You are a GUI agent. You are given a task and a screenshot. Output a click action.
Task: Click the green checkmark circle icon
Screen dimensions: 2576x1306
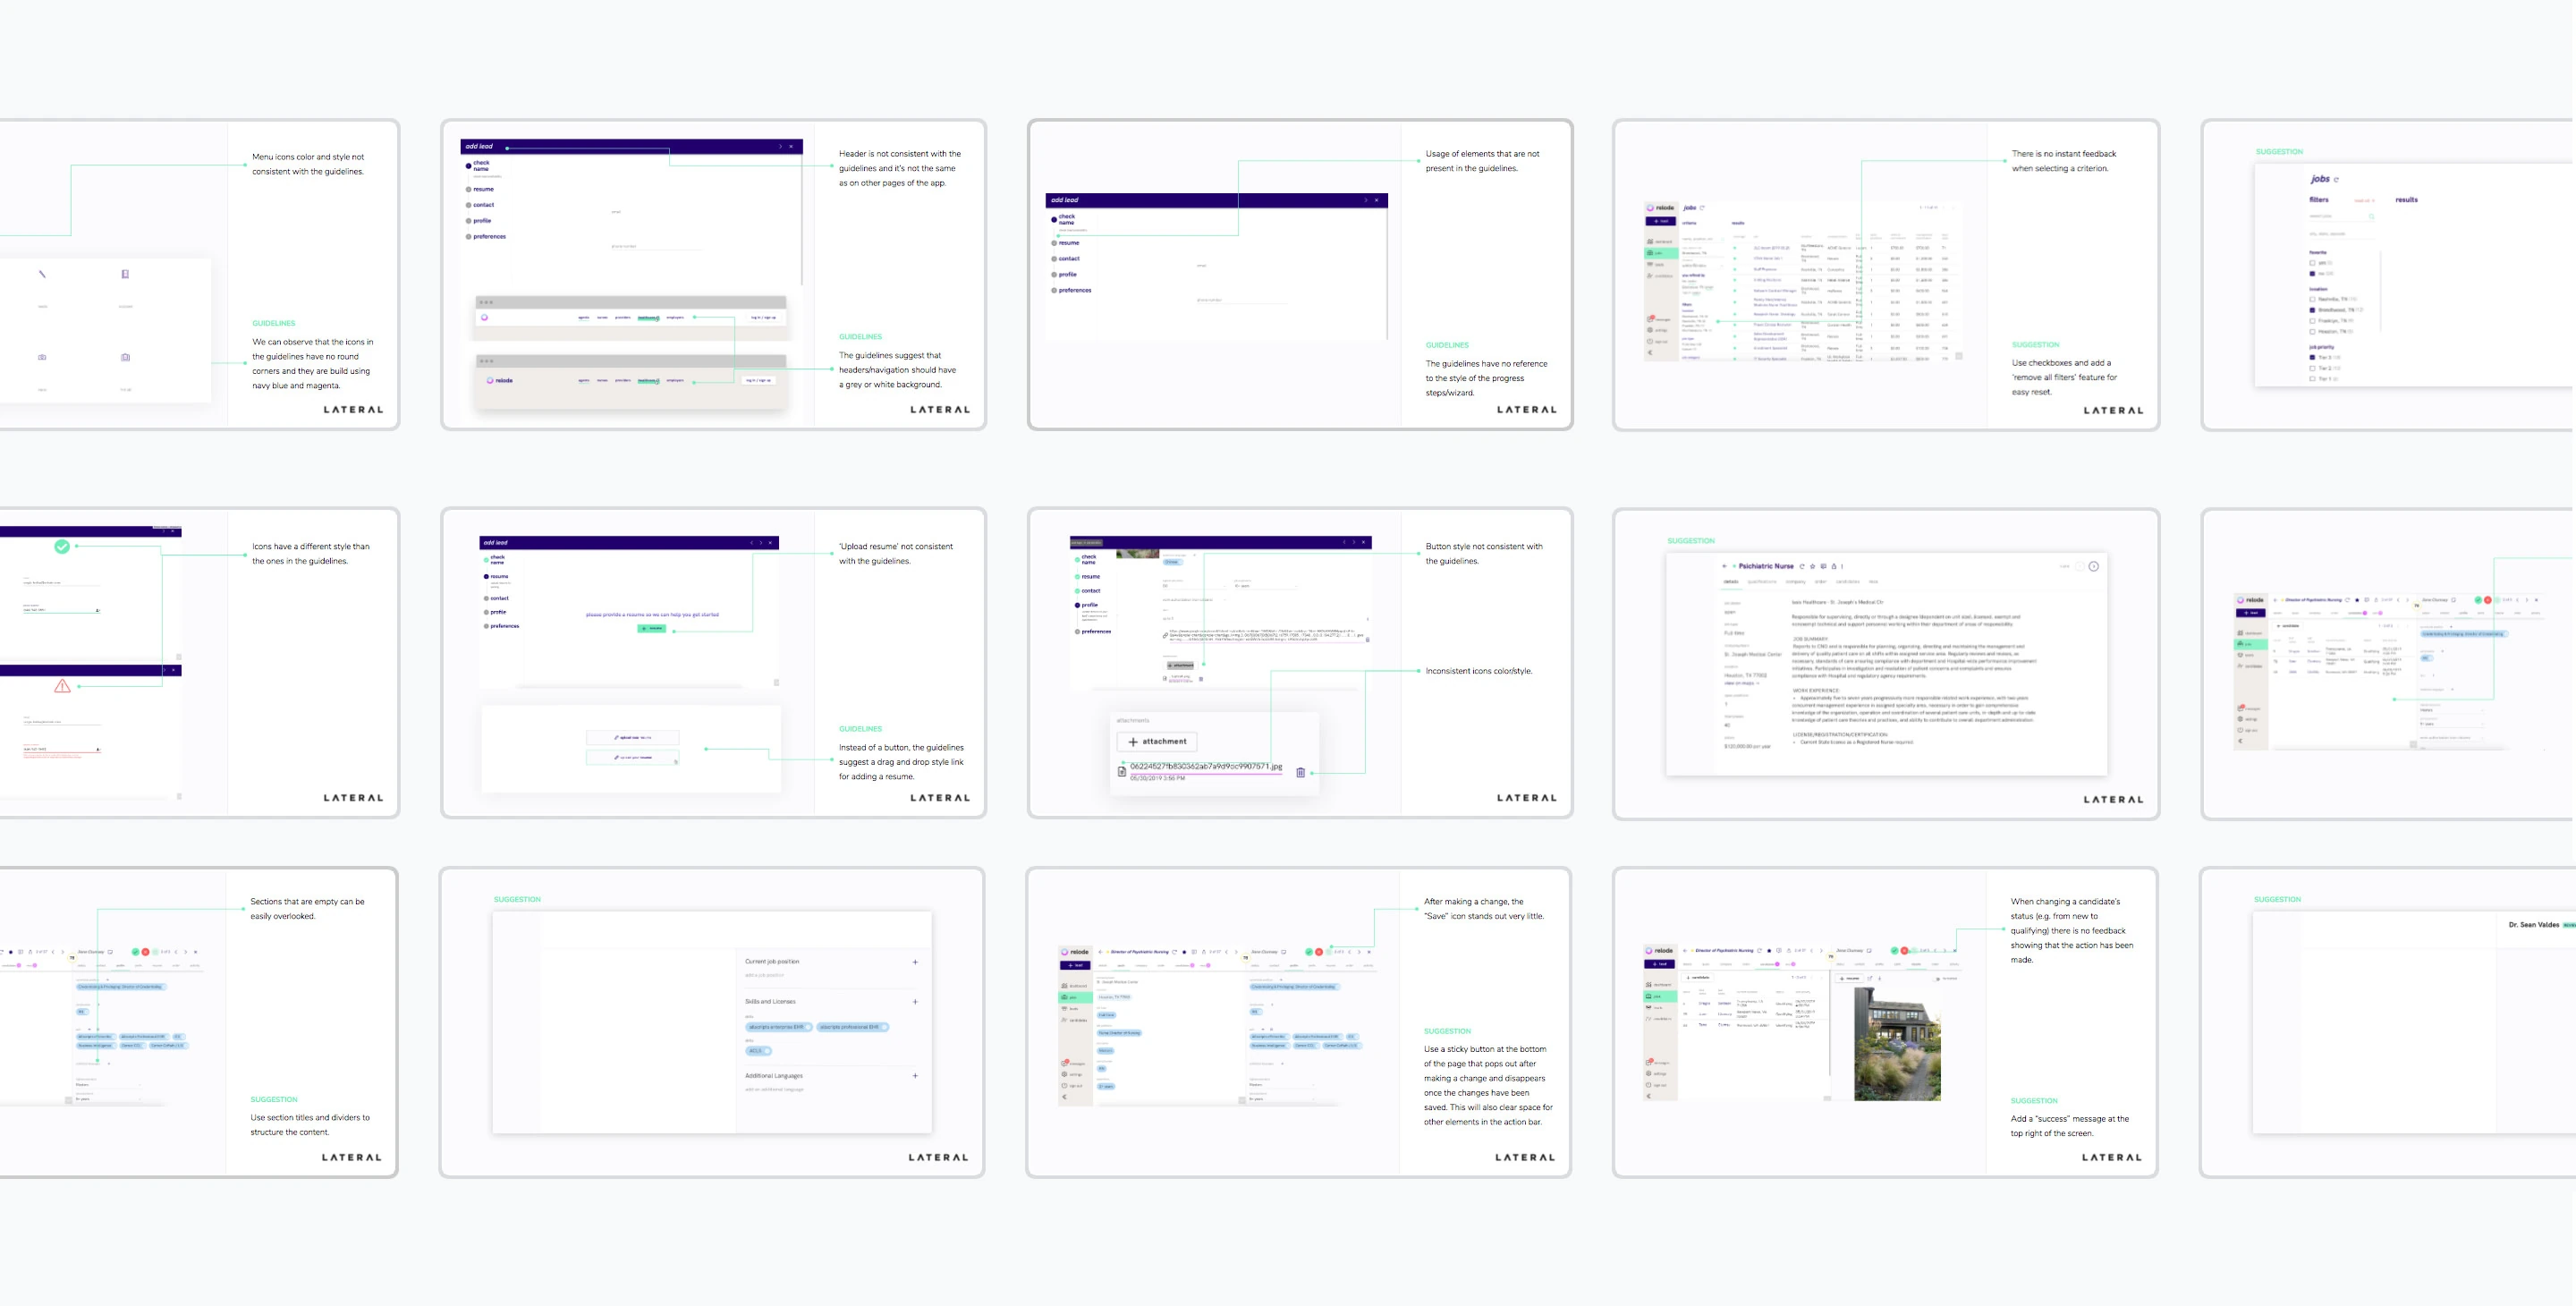(62, 546)
